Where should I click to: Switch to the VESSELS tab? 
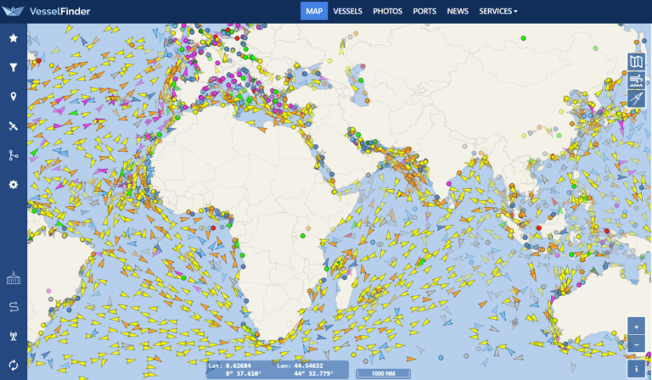point(348,11)
